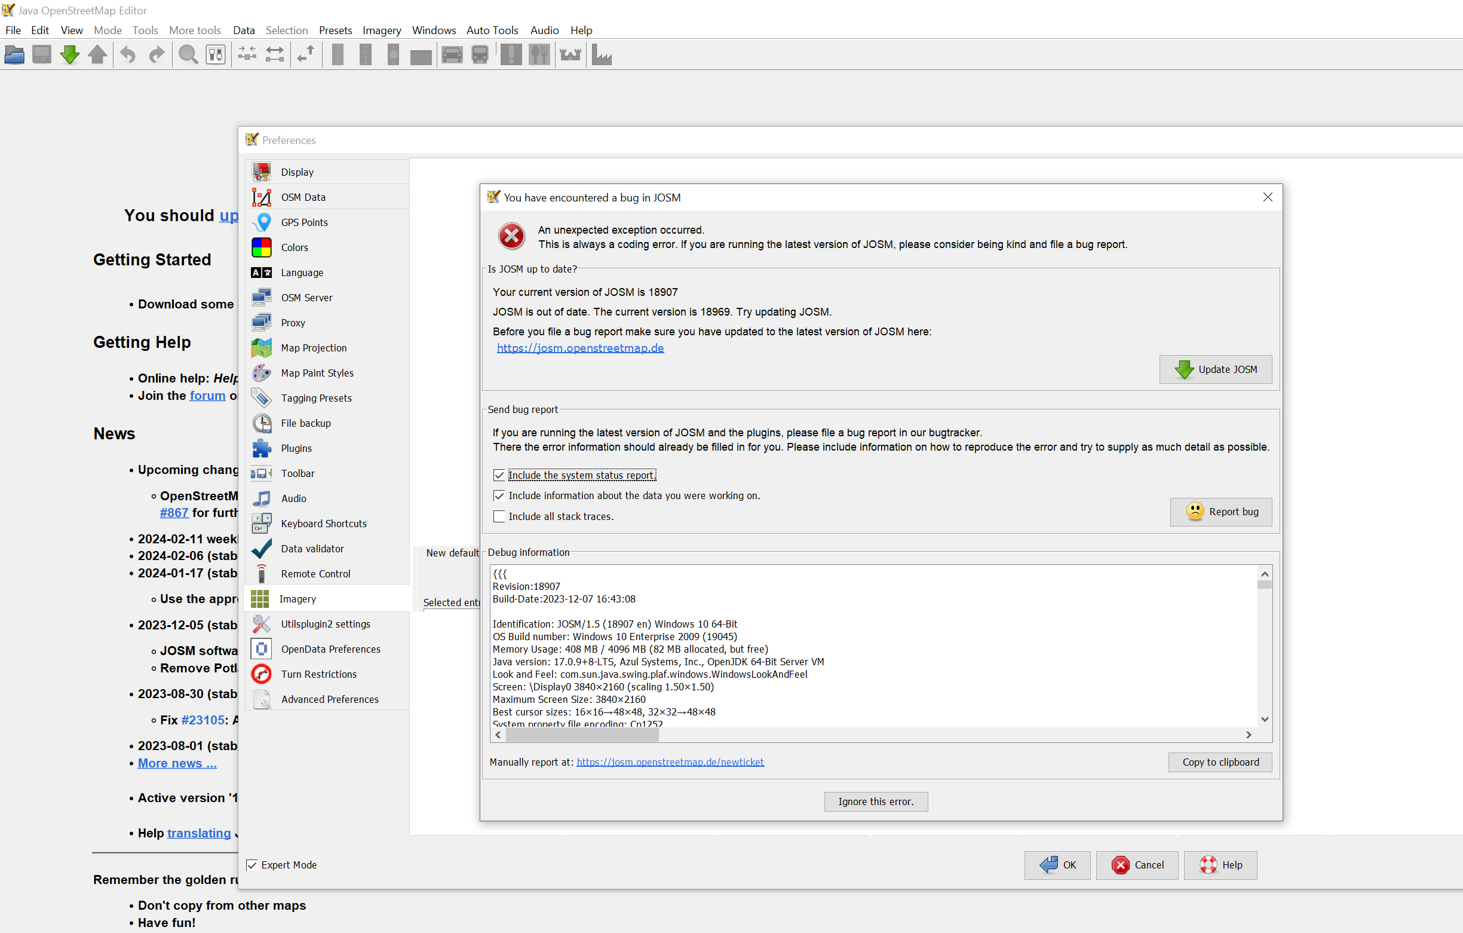
Task: Click the car preset toolbar icon
Action: (x=452, y=55)
